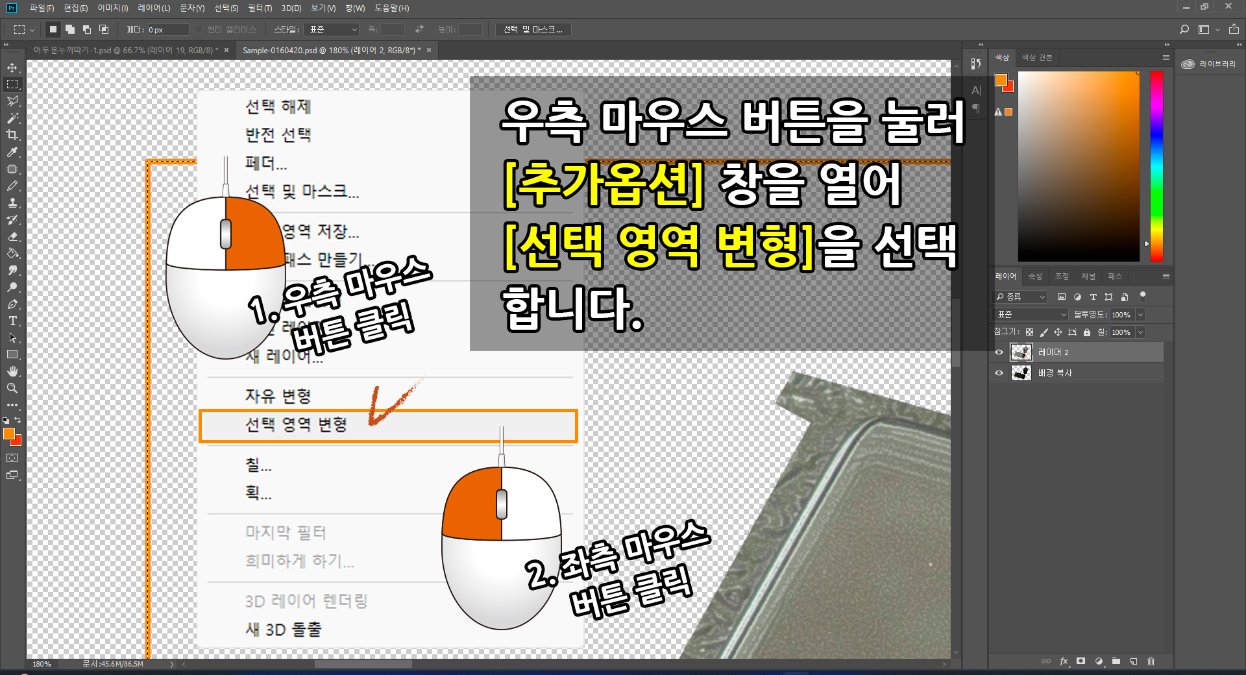1246x675 pixels.
Task: Select the Eraser tool
Action: click(12, 236)
